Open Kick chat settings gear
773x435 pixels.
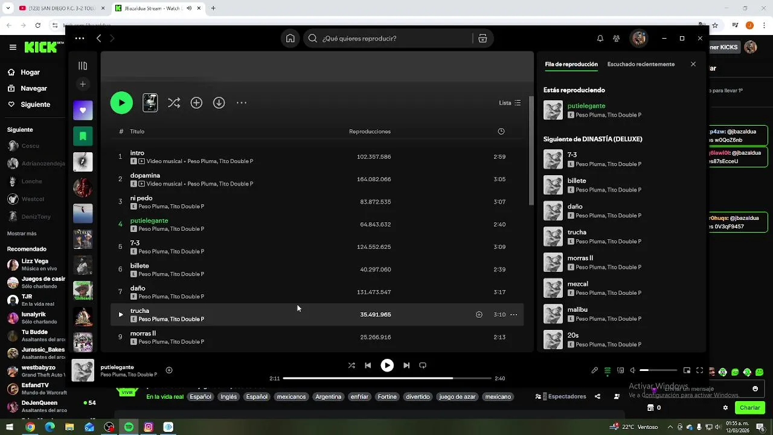pyautogui.click(x=725, y=408)
